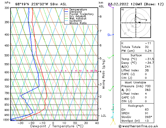Click the 500 hPa pressure axis label

(x=7, y=55)
